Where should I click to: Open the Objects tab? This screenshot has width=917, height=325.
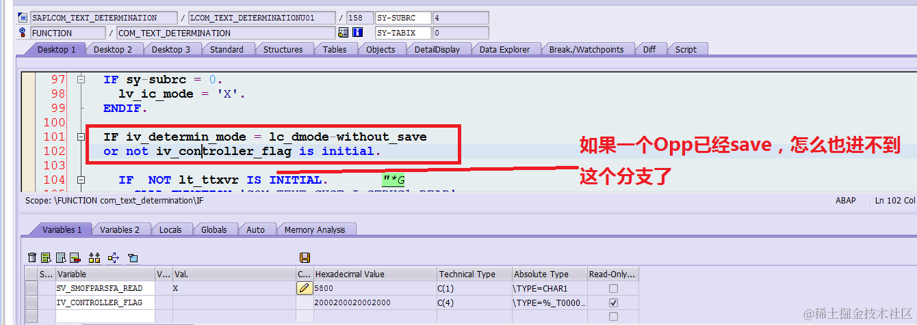pyautogui.click(x=380, y=49)
